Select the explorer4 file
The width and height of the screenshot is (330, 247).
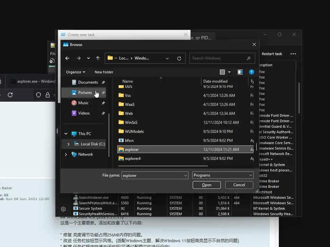pos(185,159)
